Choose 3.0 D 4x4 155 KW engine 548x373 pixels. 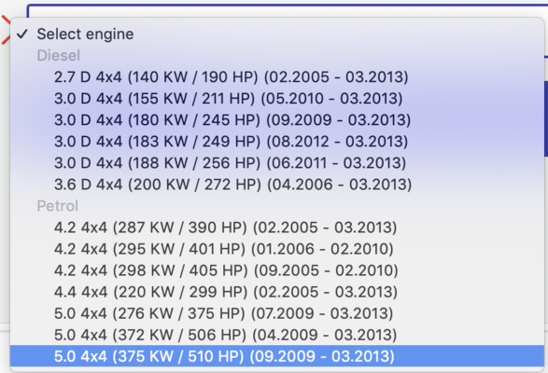tap(277, 99)
